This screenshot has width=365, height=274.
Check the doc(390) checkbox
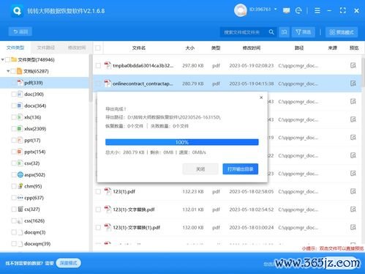[14, 95]
